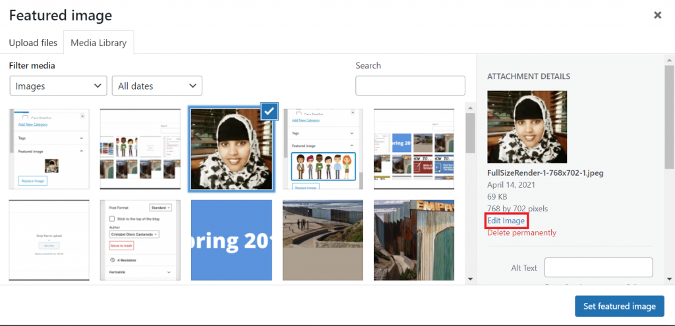The width and height of the screenshot is (675, 326).
Task: Select the blue Spring banner thumbnail
Action: click(x=231, y=240)
